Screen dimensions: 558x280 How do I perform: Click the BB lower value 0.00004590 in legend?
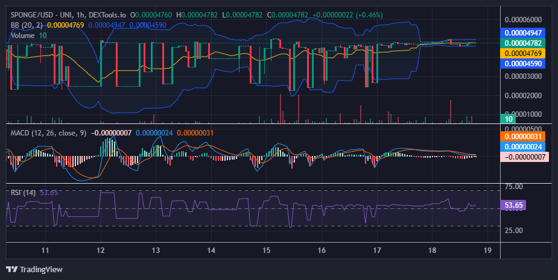148,25
